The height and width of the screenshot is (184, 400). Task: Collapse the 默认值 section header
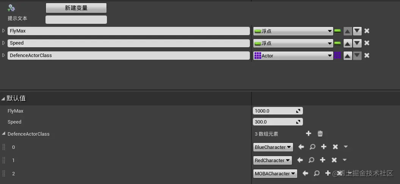tap(3, 99)
